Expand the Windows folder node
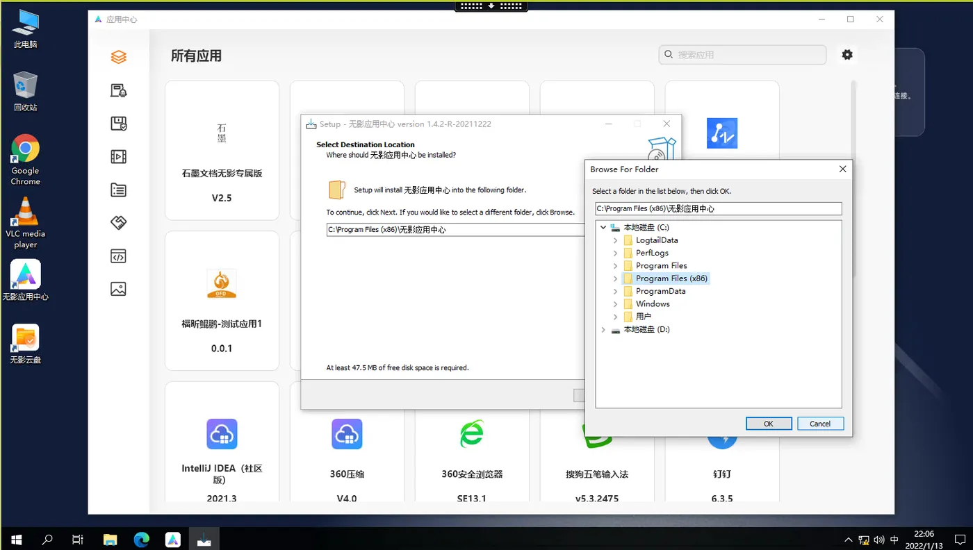Viewport: 973px width, 550px height. click(x=616, y=303)
